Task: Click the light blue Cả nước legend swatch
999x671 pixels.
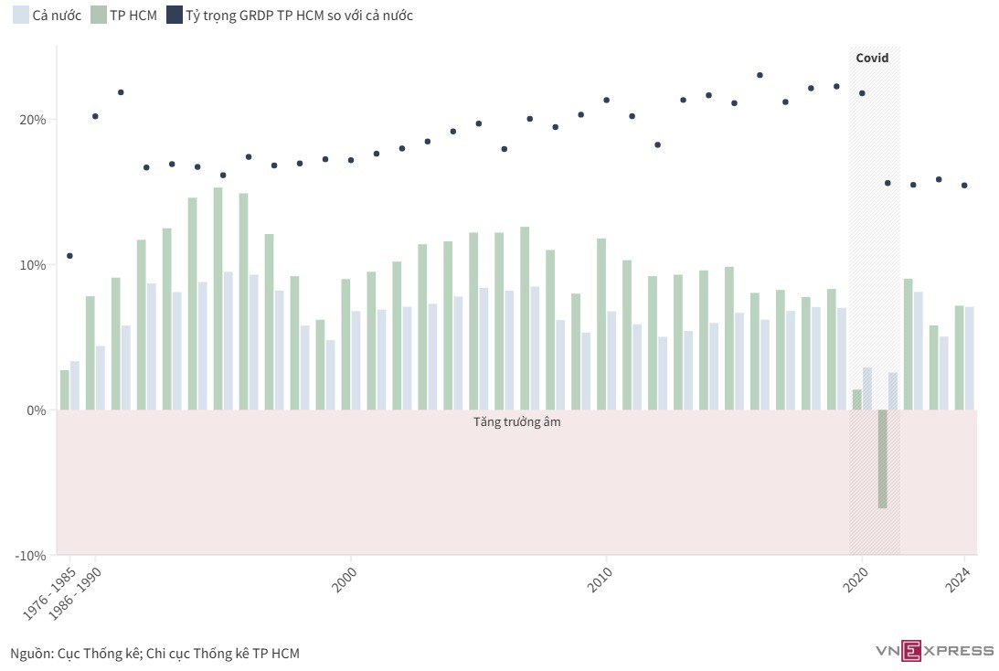Action: (19, 16)
